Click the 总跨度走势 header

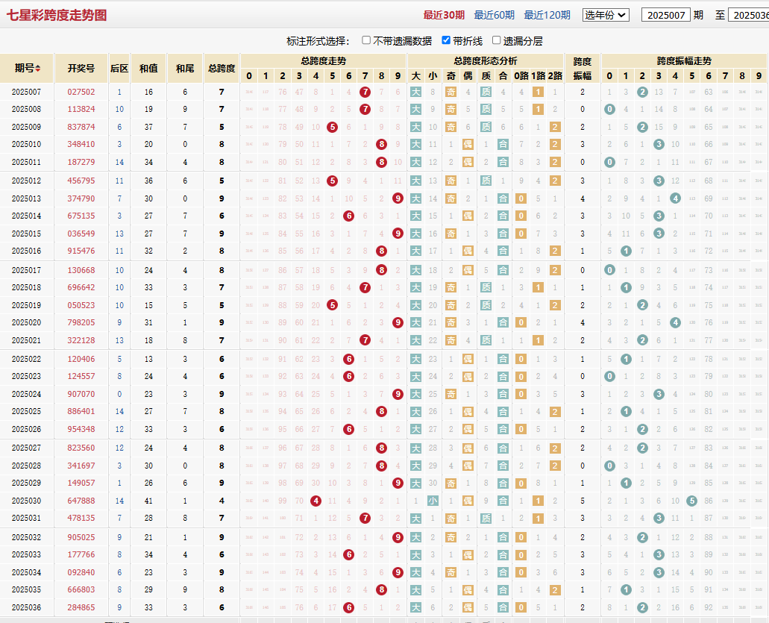point(324,61)
